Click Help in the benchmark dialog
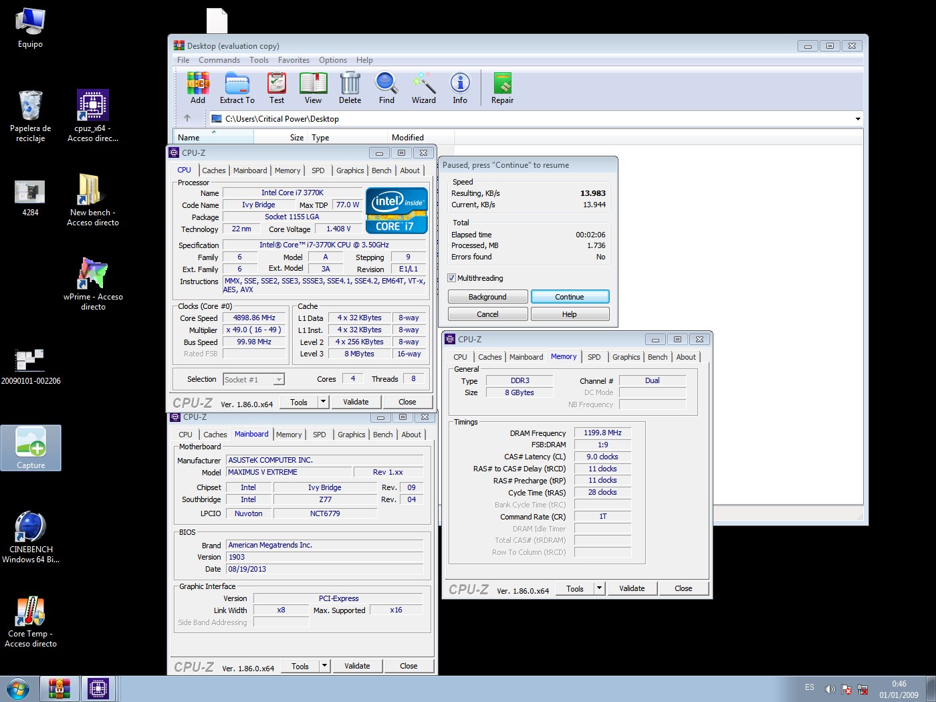 570,314
